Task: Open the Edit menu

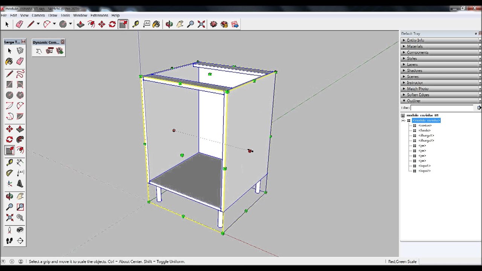Action: pos(14,15)
